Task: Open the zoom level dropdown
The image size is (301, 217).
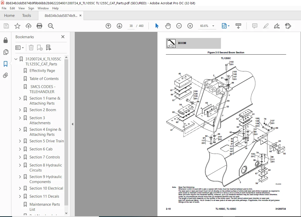Action: (x=213, y=26)
